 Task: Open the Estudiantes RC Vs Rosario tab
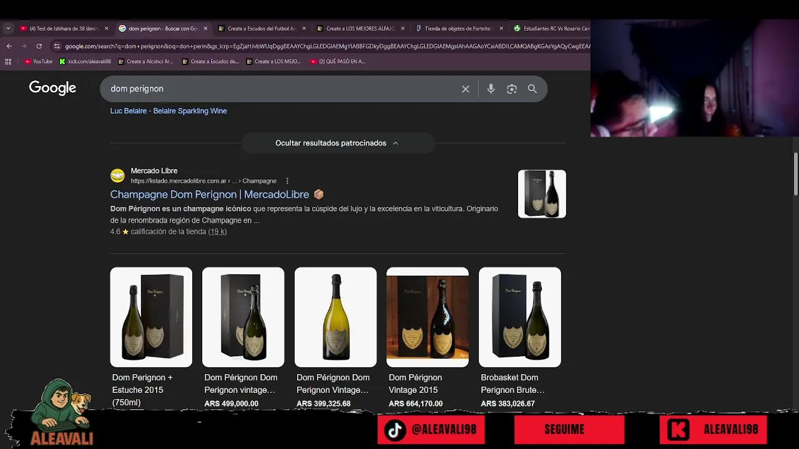tap(551, 28)
